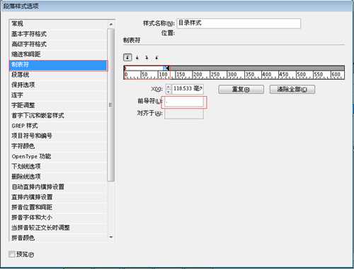The image size is (354, 269).
Task: Select the left-justified tab stop icon
Action: pos(127,57)
